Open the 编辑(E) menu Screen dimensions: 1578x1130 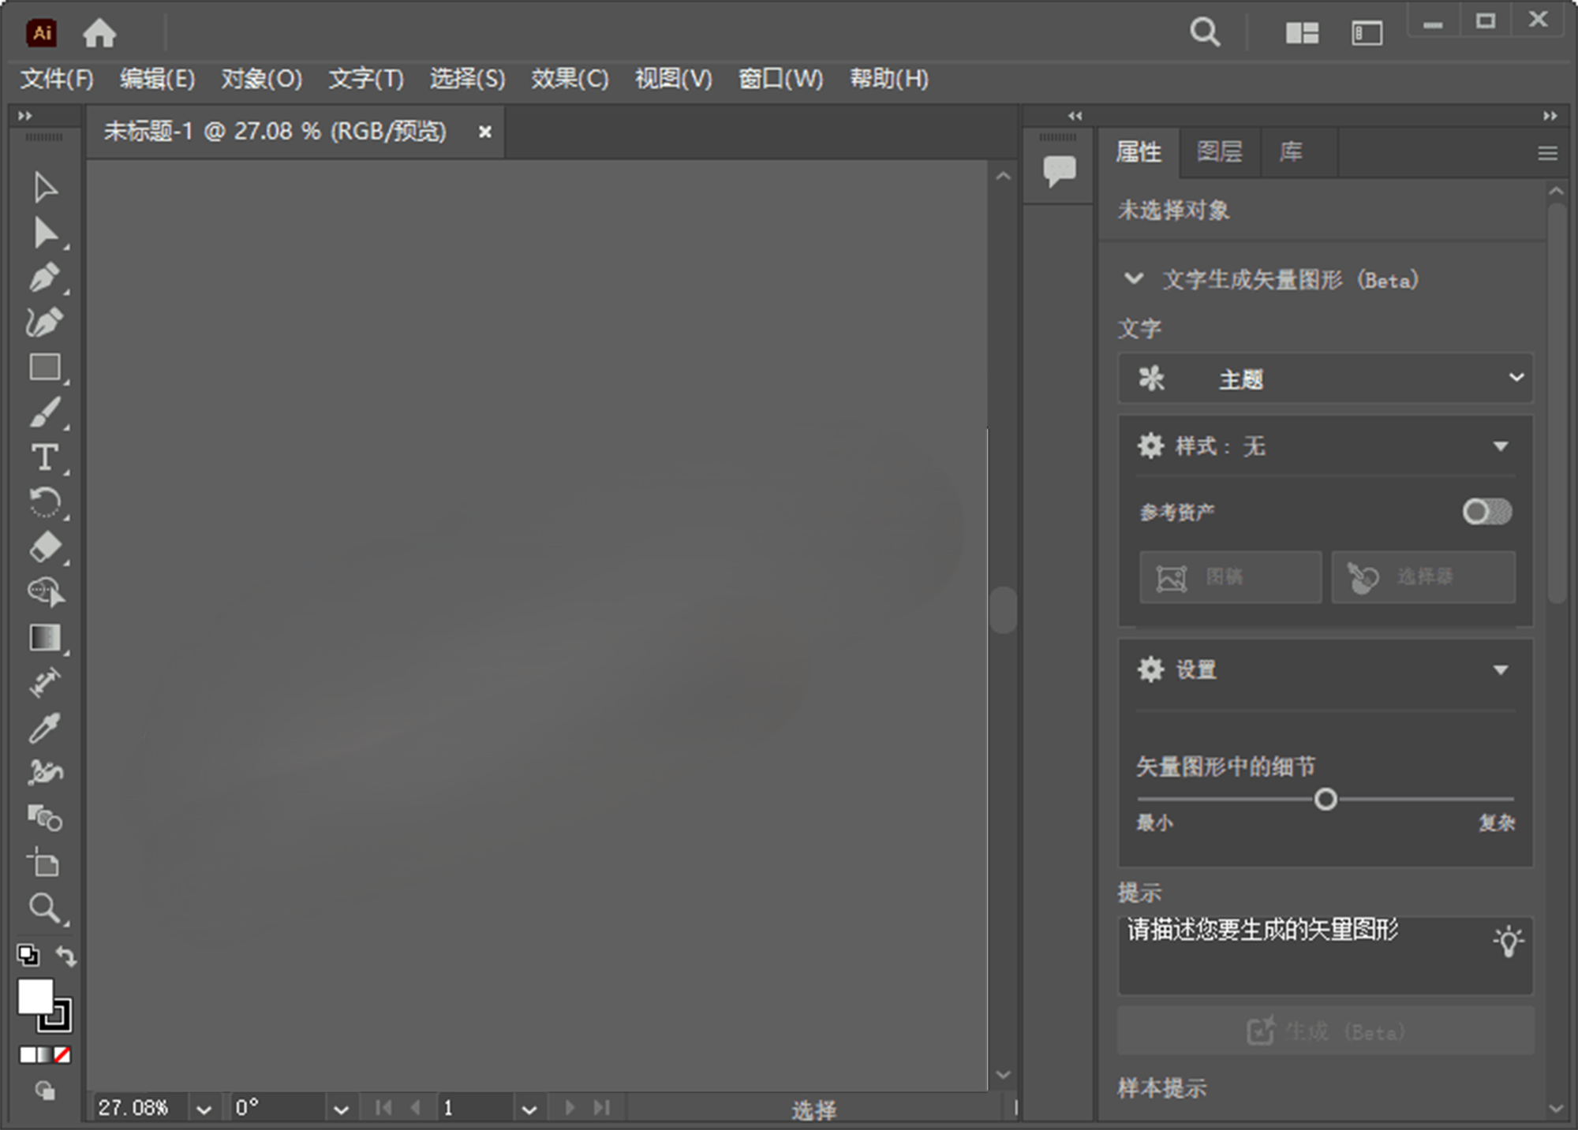[157, 79]
